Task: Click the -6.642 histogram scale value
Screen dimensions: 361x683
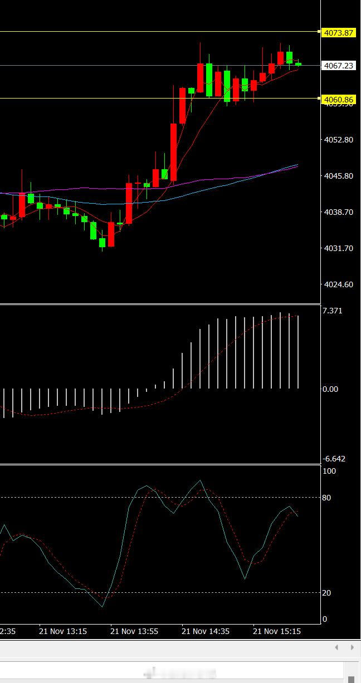Action: tap(334, 459)
